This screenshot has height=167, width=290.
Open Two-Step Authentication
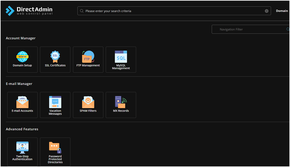click(x=23, y=152)
